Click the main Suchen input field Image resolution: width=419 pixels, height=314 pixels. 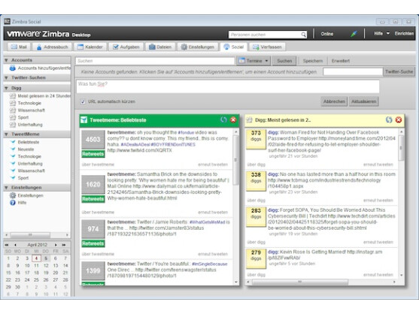155,61
